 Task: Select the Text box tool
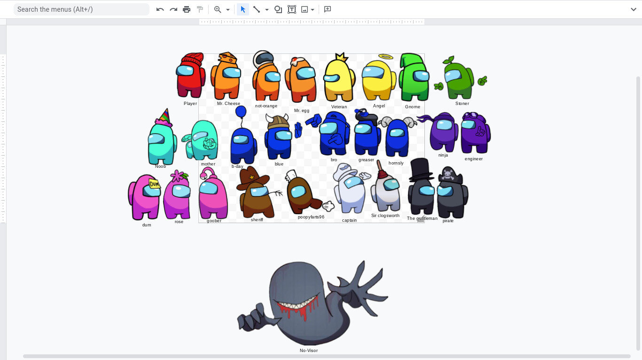point(292,9)
